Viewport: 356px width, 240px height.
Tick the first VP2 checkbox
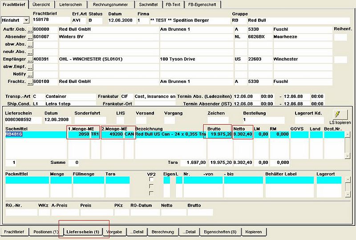151,179
